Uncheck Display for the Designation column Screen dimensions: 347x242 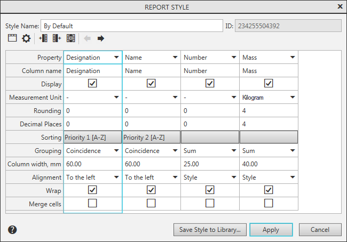pyautogui.click(x=93, y=84)
